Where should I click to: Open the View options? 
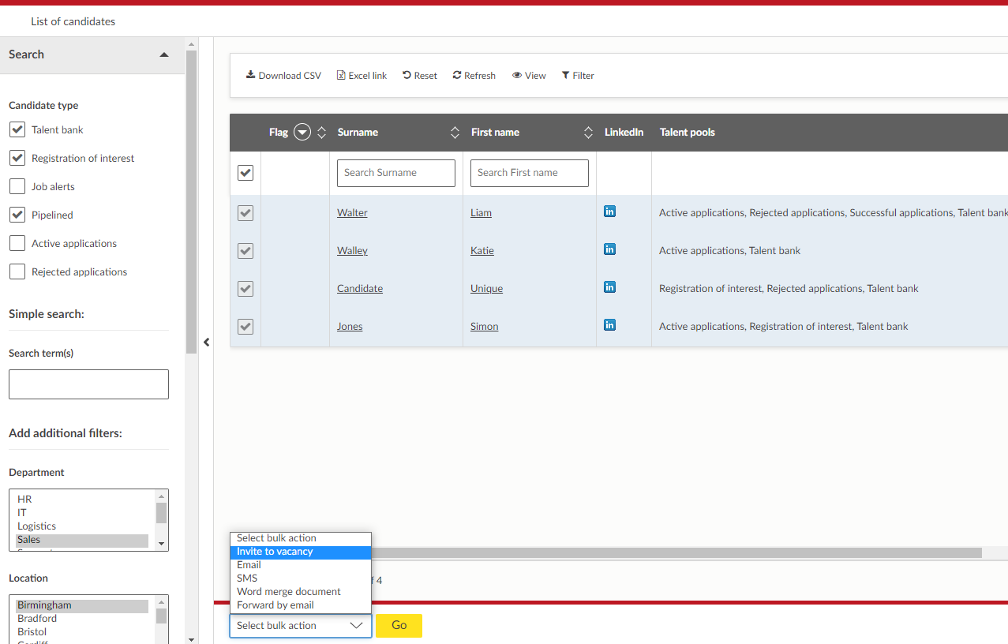[x=529, y=76]
